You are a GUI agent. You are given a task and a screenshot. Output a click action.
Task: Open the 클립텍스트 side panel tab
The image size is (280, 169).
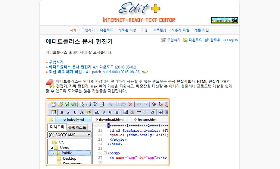(x=77, y=127)
